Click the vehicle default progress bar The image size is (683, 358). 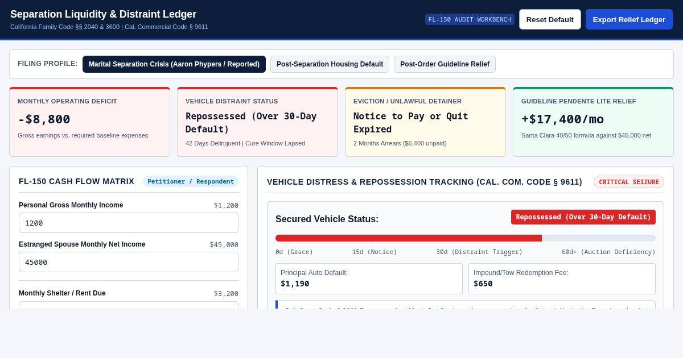point(466,238)
